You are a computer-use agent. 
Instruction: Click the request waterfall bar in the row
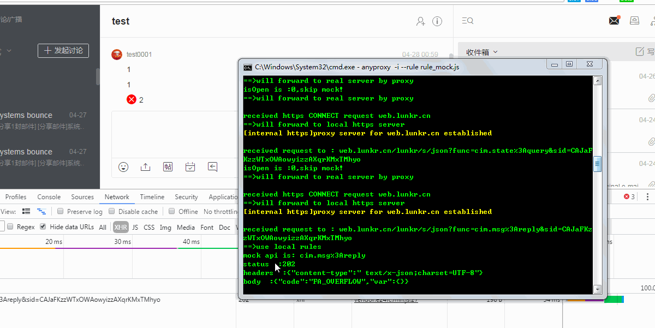595,300
